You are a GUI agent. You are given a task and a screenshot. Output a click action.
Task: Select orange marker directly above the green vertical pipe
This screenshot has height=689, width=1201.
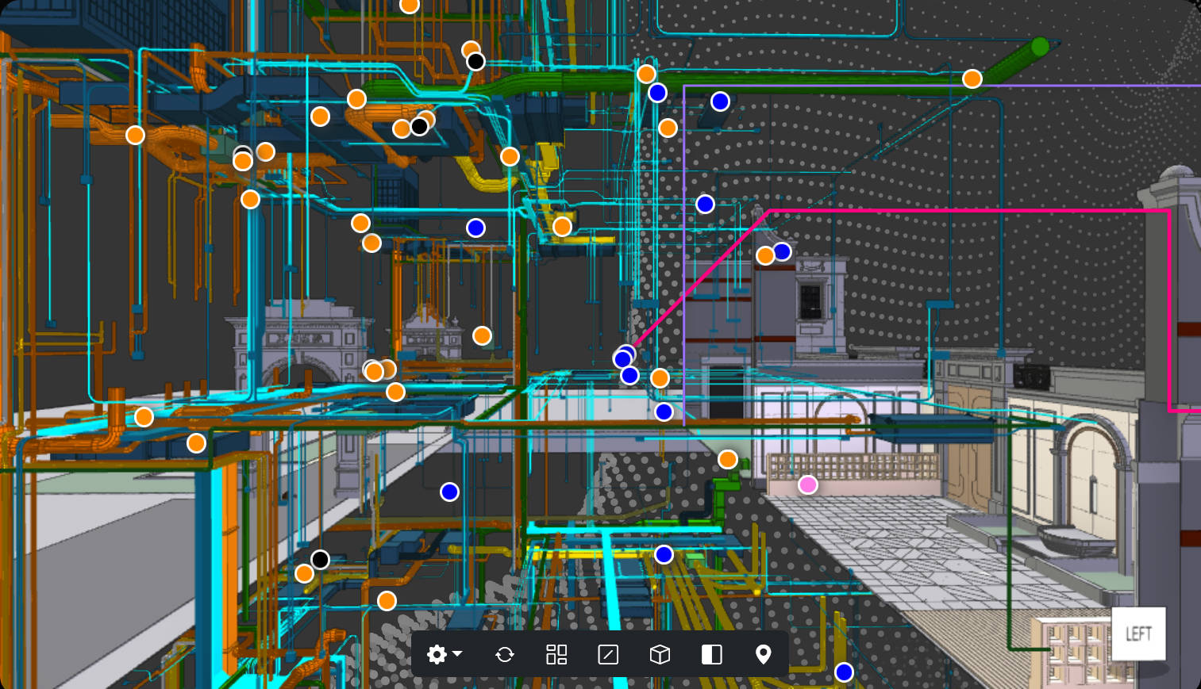pos(728,459)
